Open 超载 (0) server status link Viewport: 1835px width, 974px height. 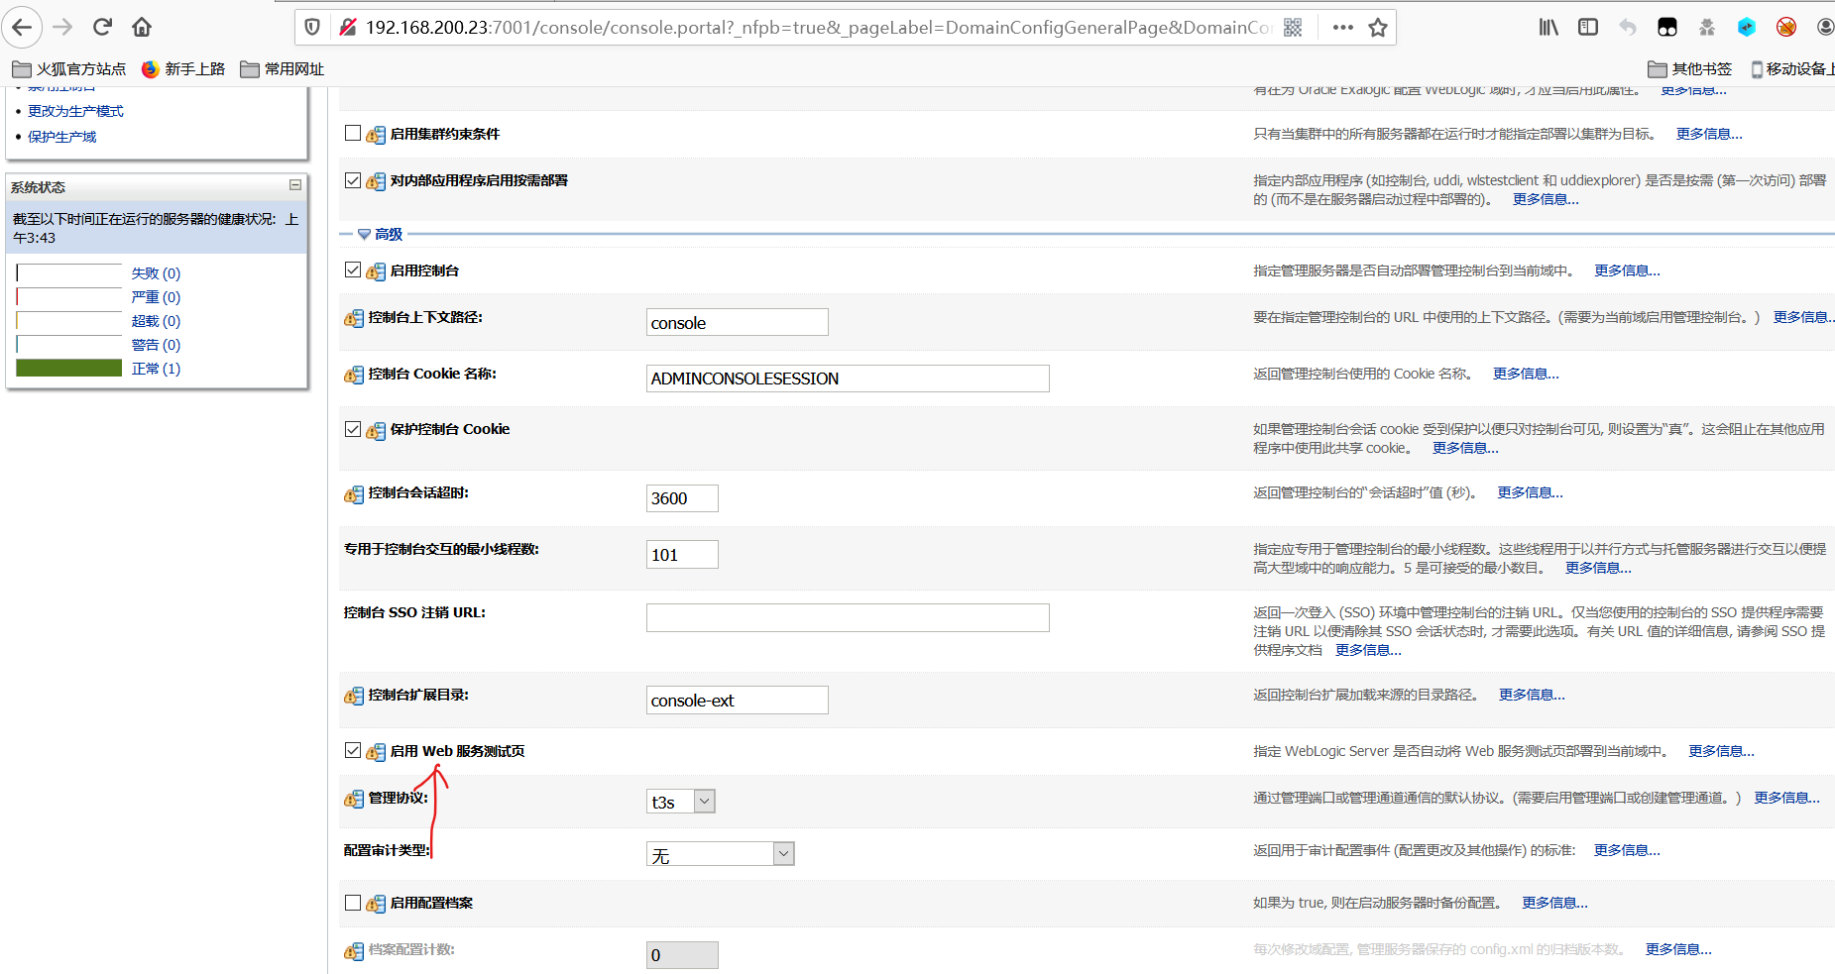pyautogui.click(x=157, y=321)
